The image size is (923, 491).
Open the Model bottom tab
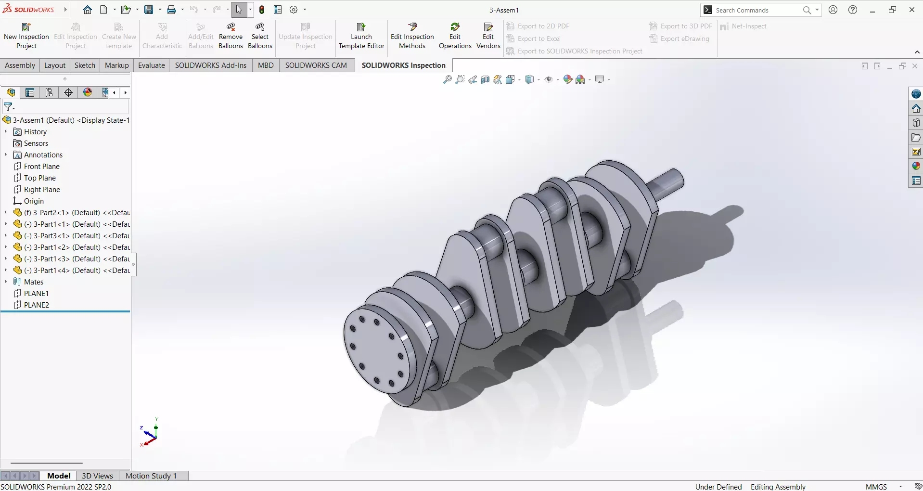(59, 476)
